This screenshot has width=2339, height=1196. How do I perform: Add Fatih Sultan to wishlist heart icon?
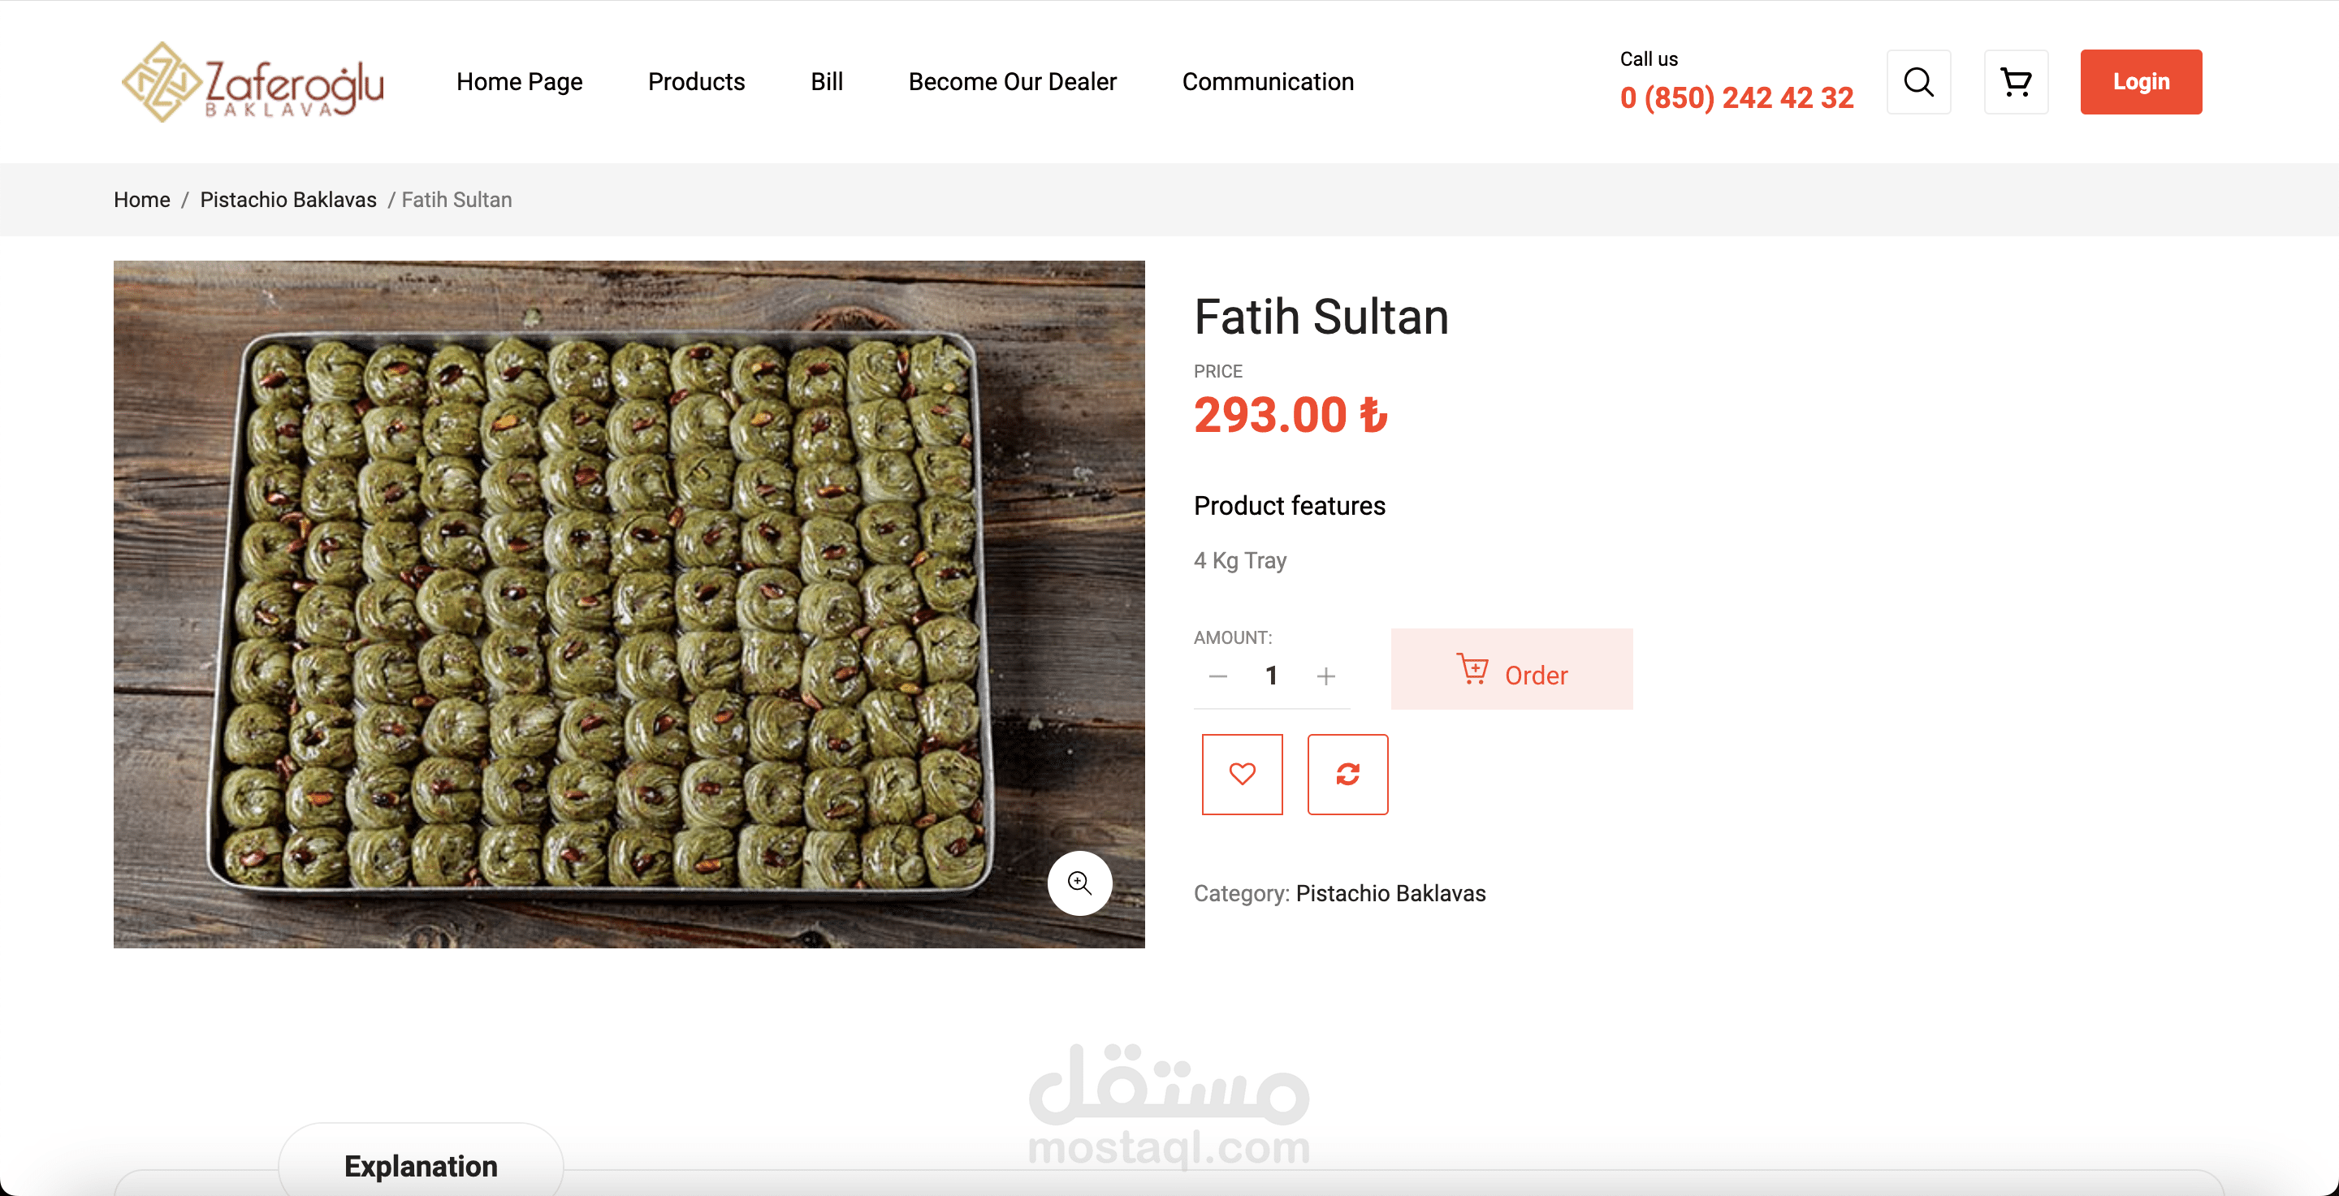[x=1241, y=774]
